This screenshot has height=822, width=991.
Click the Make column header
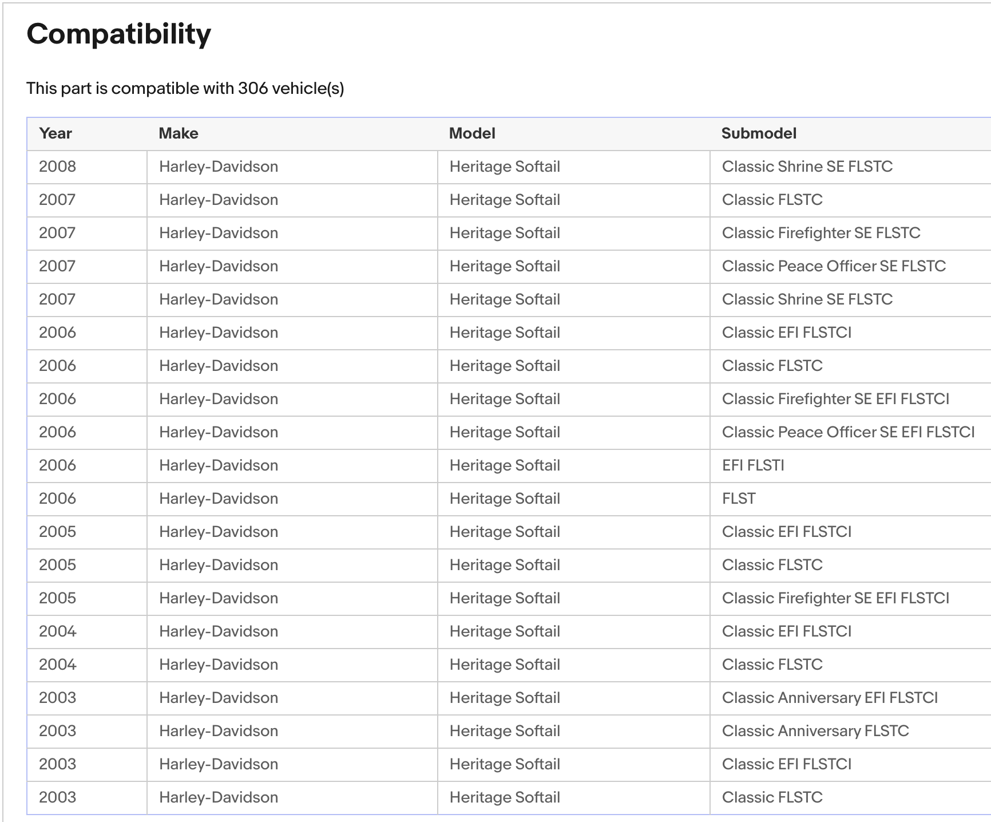[x=179, y=133]
